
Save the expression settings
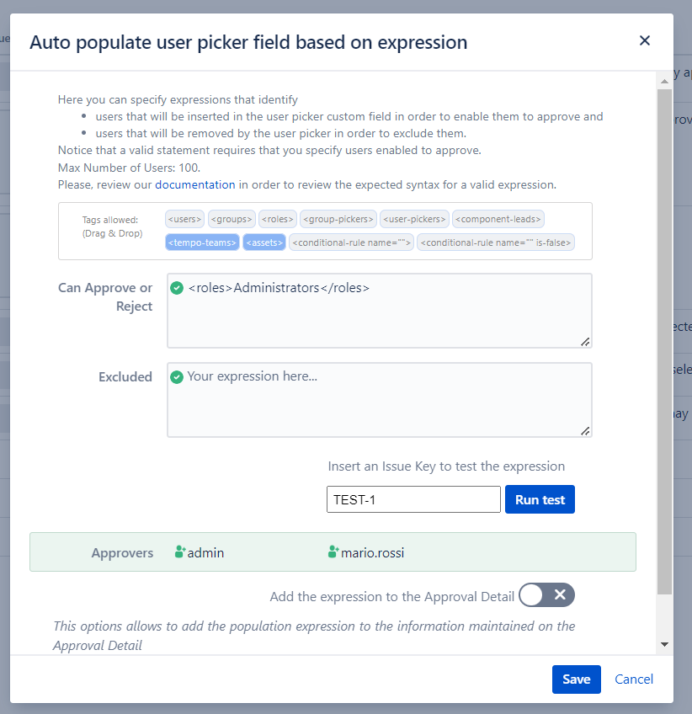[x=576, y=679]
